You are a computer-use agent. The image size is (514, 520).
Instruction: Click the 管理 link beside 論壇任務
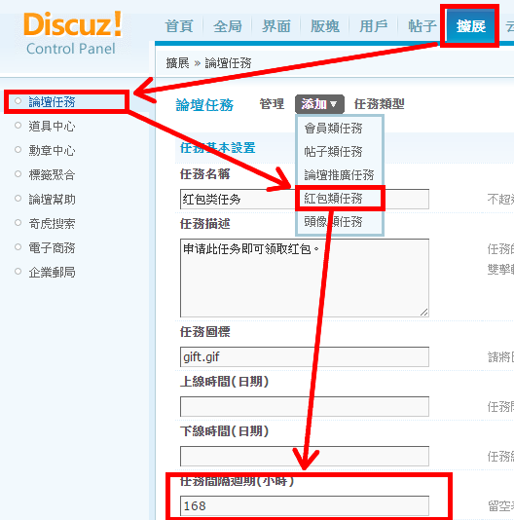point(272,104)
